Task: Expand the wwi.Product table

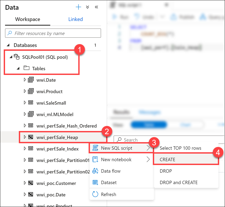Action: (x=24, y=91)
